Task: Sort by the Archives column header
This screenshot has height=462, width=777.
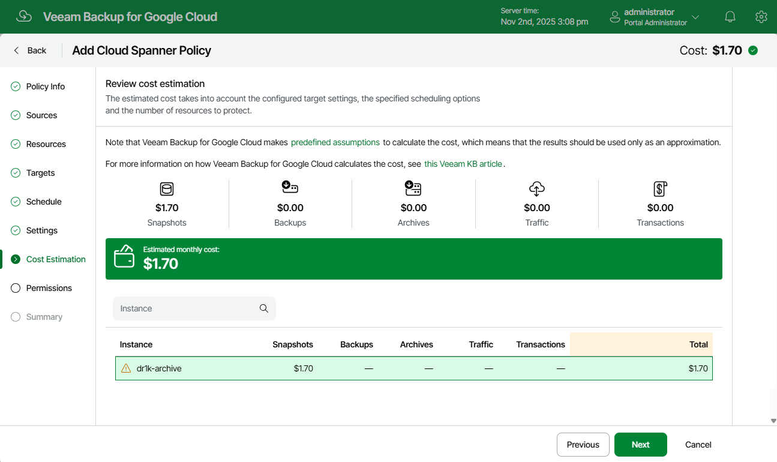Action: 416,344
